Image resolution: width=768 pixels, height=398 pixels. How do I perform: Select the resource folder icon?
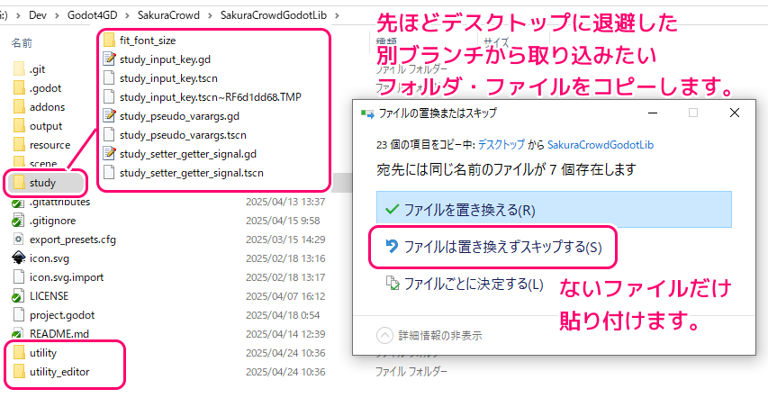tap(19, 145)
